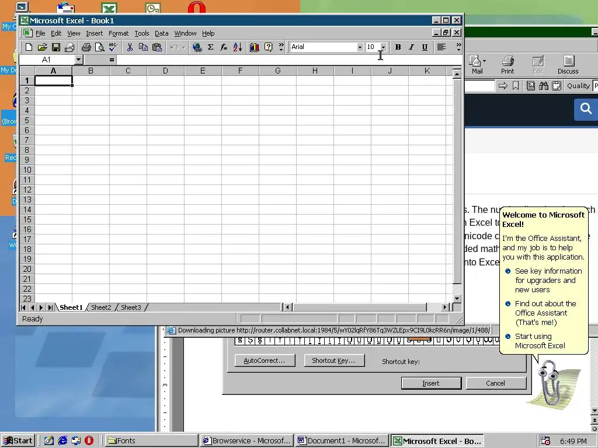Click the Paste clipboard icon
Viewport: 598px width, 448px height.
click(x=157, y=47)
